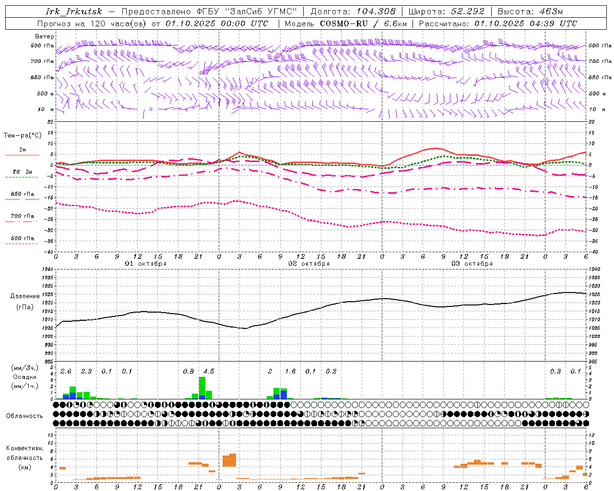Click the precipitation total 2.6
The height and width of the screenshot is (491, 614).
pos(66,372)
